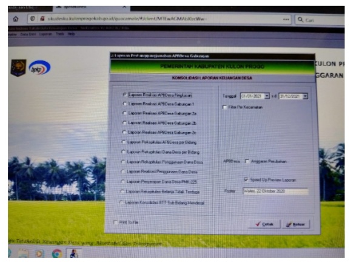Open the end date s.d dropdown arrow
Screen dimensions: 359x269
coord(305,96)
